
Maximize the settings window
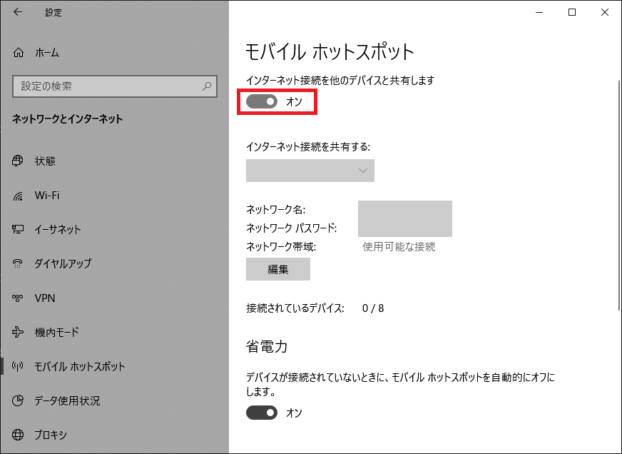[572, 12]
